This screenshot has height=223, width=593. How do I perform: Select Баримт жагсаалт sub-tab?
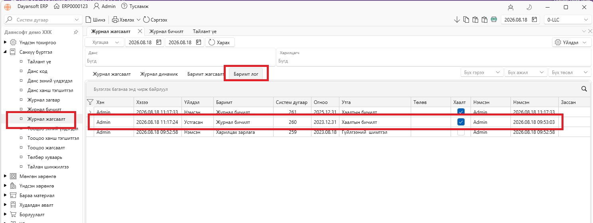click(206, 74)
